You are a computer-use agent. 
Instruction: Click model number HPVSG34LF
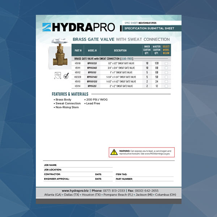point(92,68)
